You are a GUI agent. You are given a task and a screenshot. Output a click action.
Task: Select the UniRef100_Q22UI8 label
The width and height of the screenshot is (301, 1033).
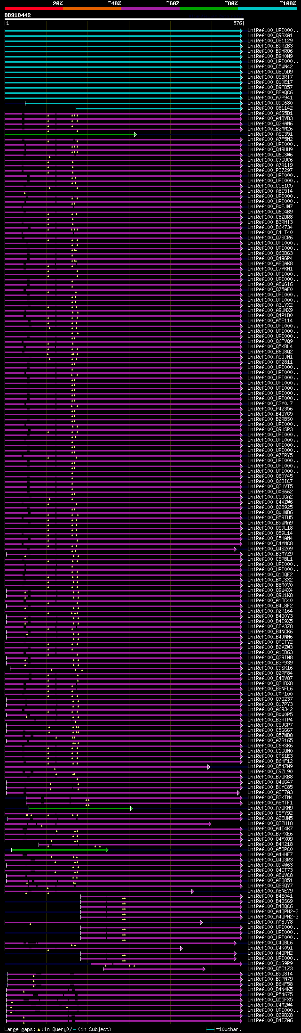270,823
